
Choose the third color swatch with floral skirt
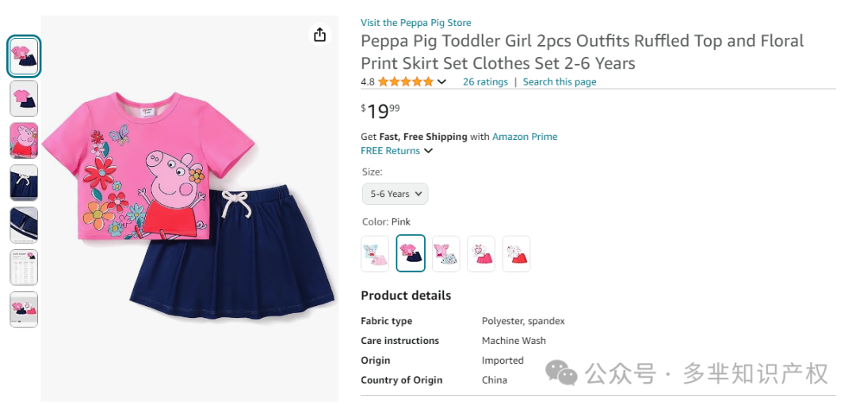pos(446,254)
